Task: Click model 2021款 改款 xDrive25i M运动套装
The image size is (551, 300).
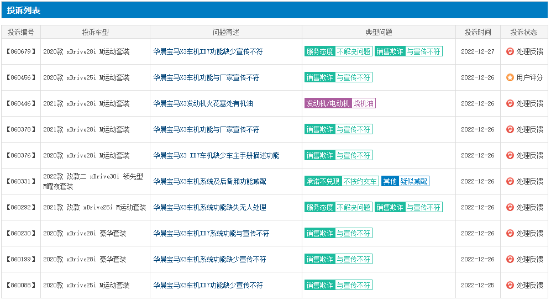Action: (95, 208)
